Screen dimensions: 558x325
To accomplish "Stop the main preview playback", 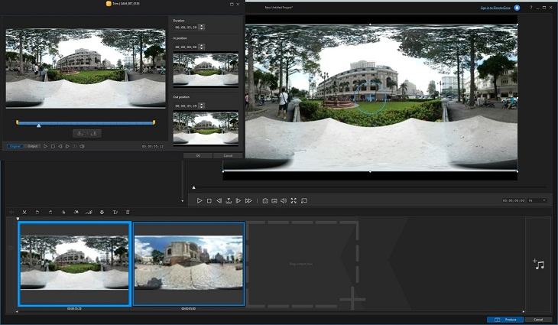I will tap(209, 201).
